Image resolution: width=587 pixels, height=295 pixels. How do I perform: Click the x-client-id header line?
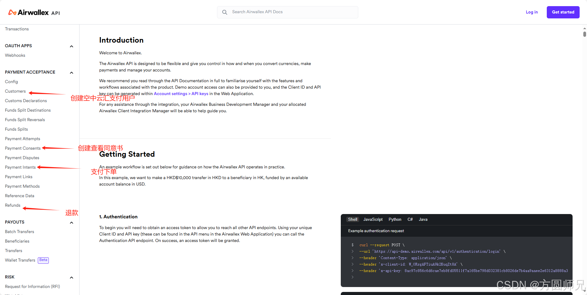(x=411, y=264)
